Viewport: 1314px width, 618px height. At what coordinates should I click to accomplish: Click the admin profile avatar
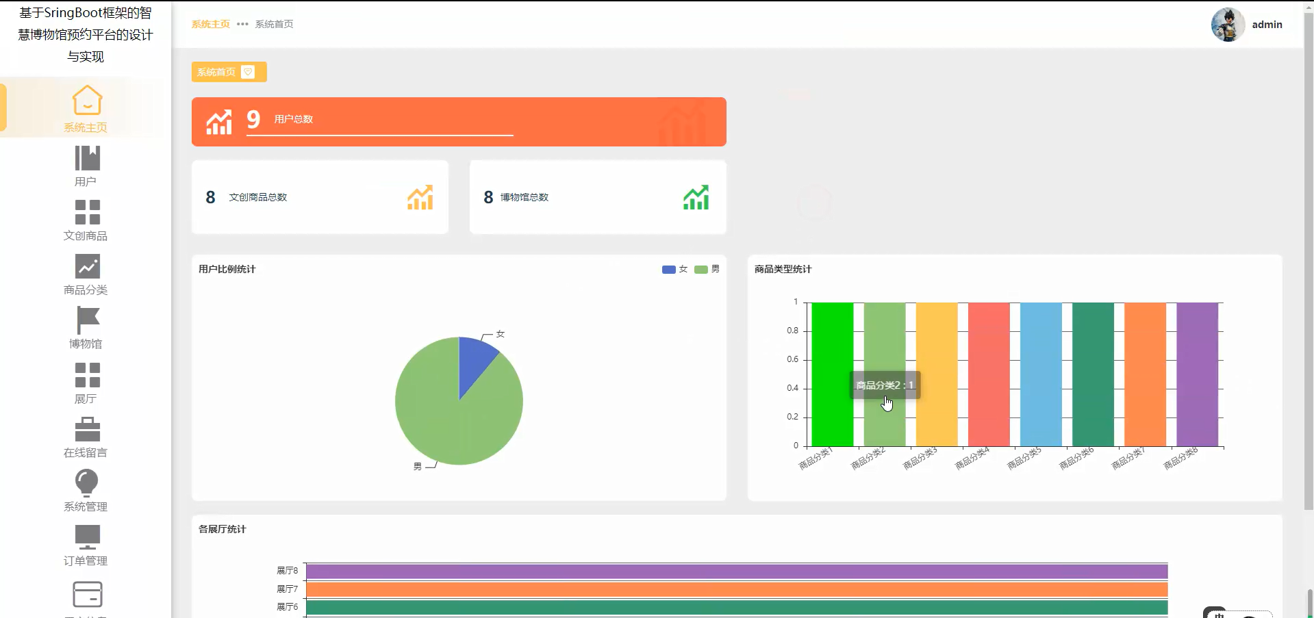coord(1228,25)
